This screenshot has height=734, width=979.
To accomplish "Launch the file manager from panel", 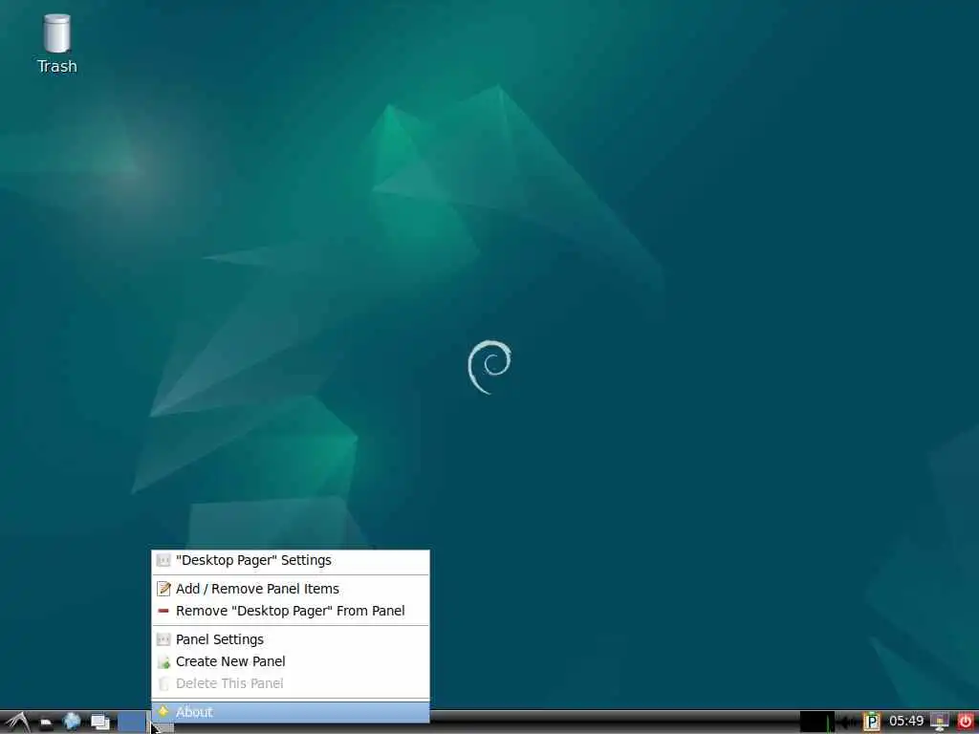I will pos(46,723).
